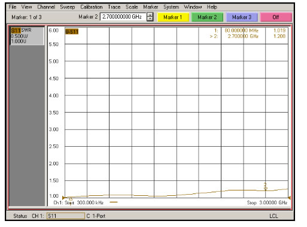Open the Trace menu

tap(114, 7)
